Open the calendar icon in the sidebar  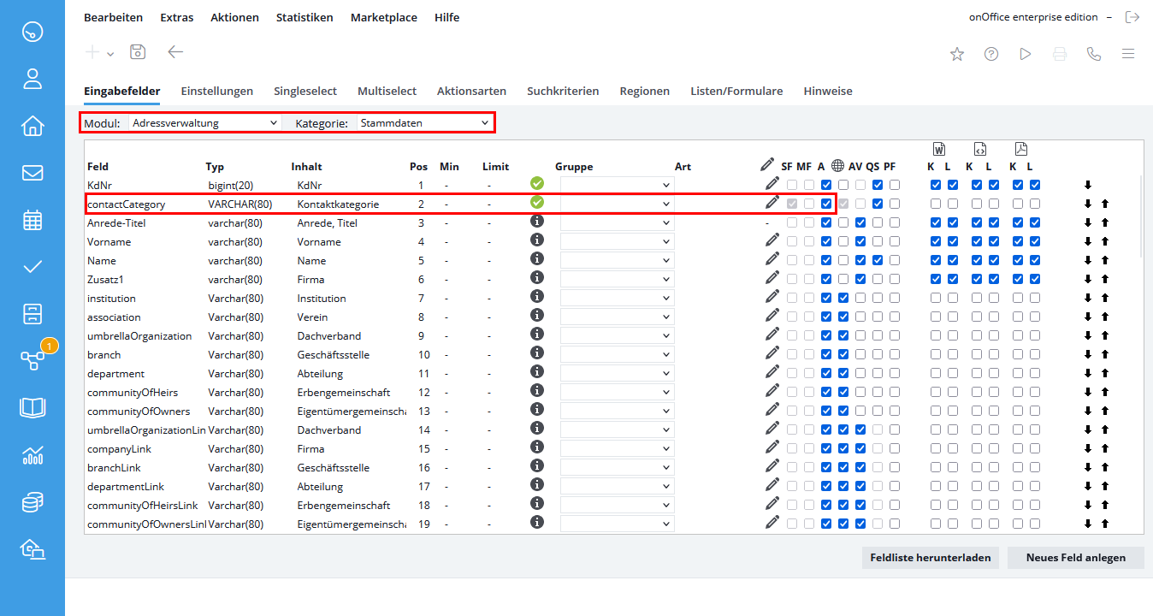point(33,220)
